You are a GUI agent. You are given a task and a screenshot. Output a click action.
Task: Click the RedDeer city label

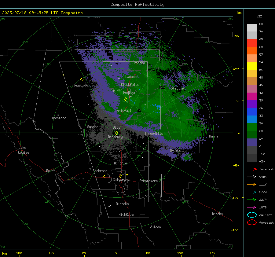coord(130,93)
